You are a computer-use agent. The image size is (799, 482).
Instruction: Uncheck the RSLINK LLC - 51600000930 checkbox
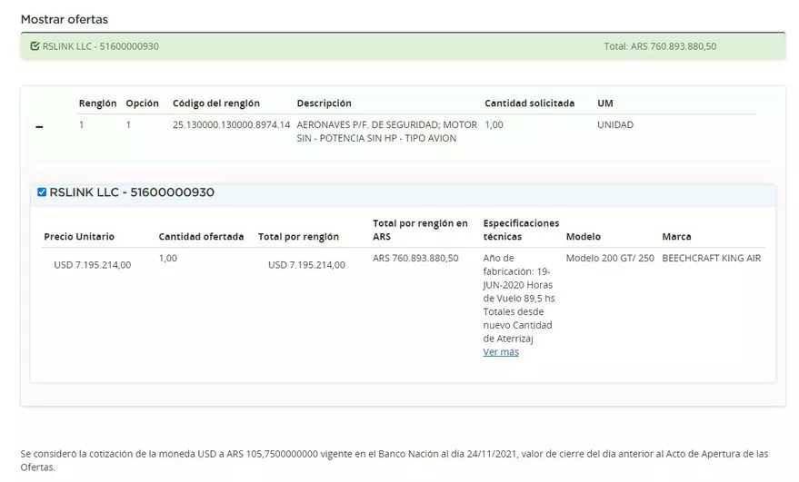(42, 192)
